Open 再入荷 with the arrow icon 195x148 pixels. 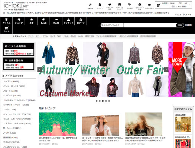tap(56, 21)
